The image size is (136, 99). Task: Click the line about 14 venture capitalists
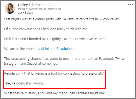coord(62,19)
